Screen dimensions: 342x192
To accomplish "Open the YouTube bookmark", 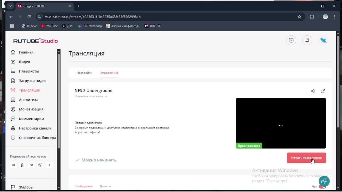I will point(49,26).
